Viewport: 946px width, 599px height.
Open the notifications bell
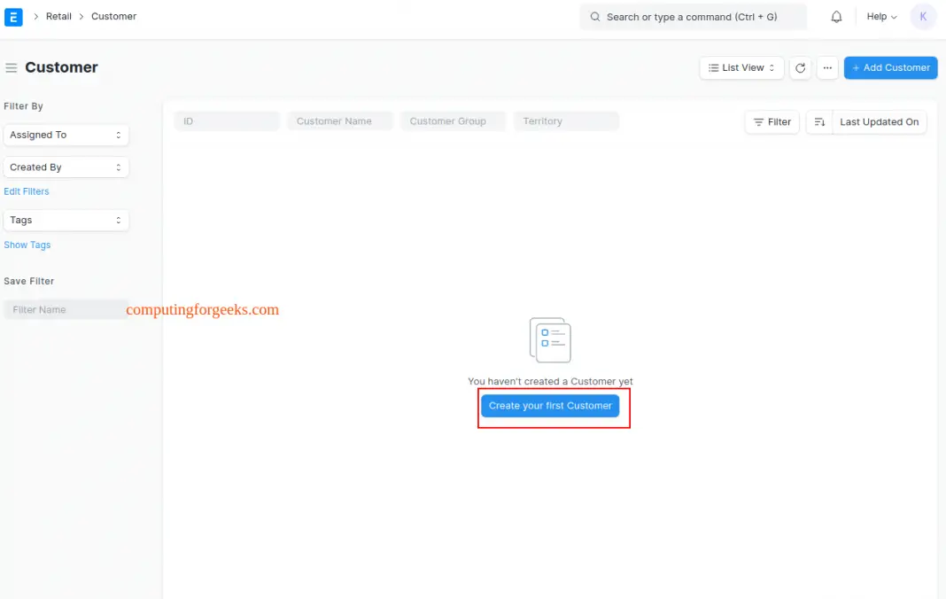(836, 17)
